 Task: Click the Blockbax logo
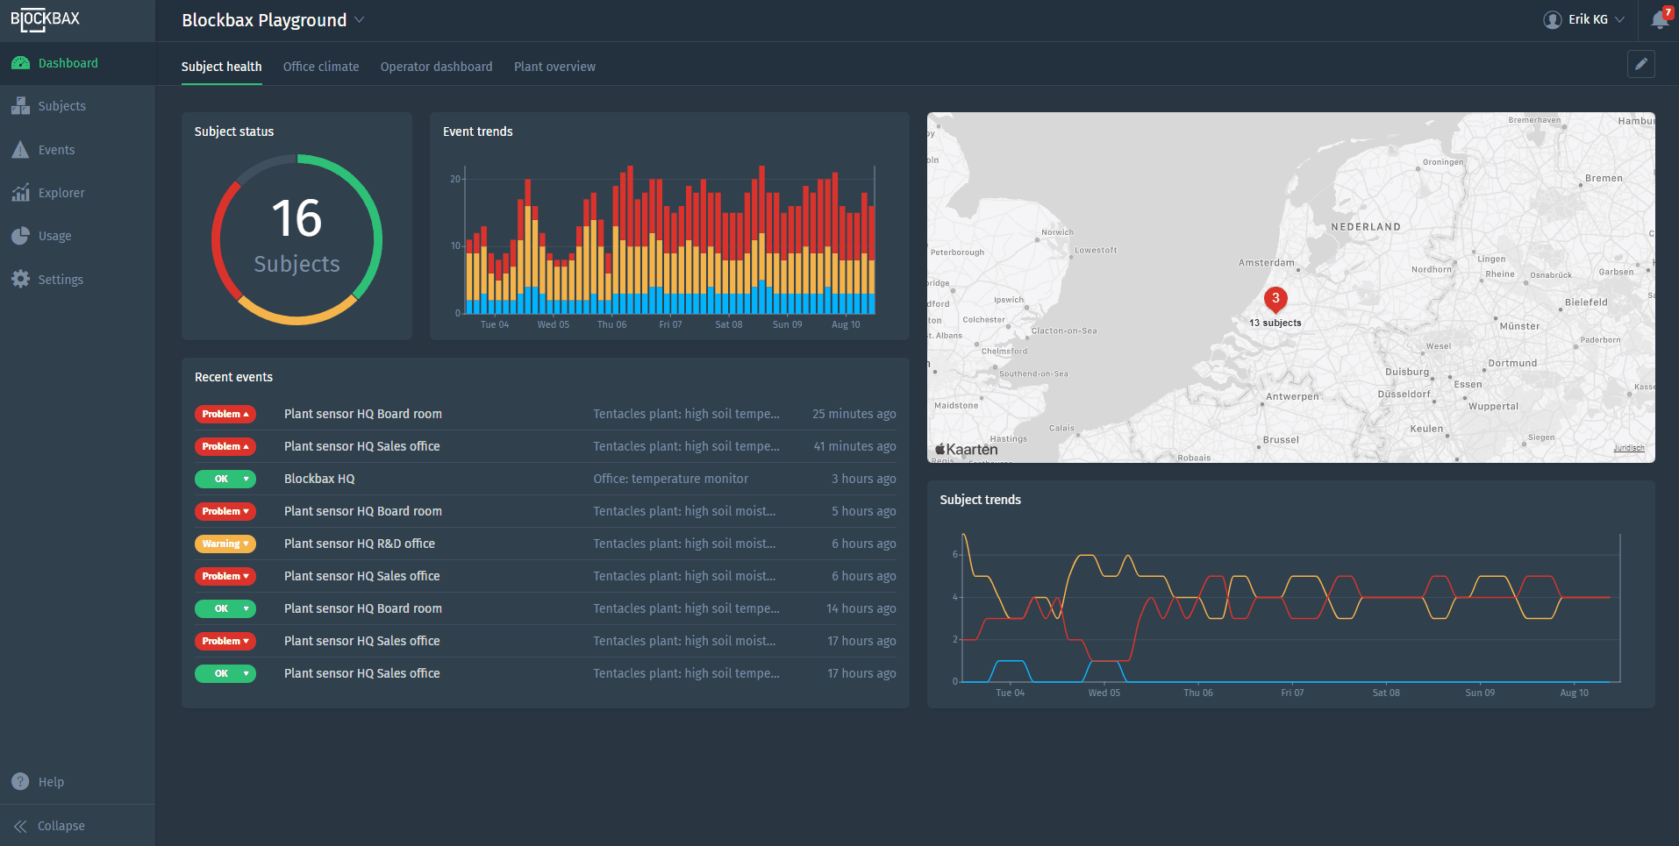point(46,19)
